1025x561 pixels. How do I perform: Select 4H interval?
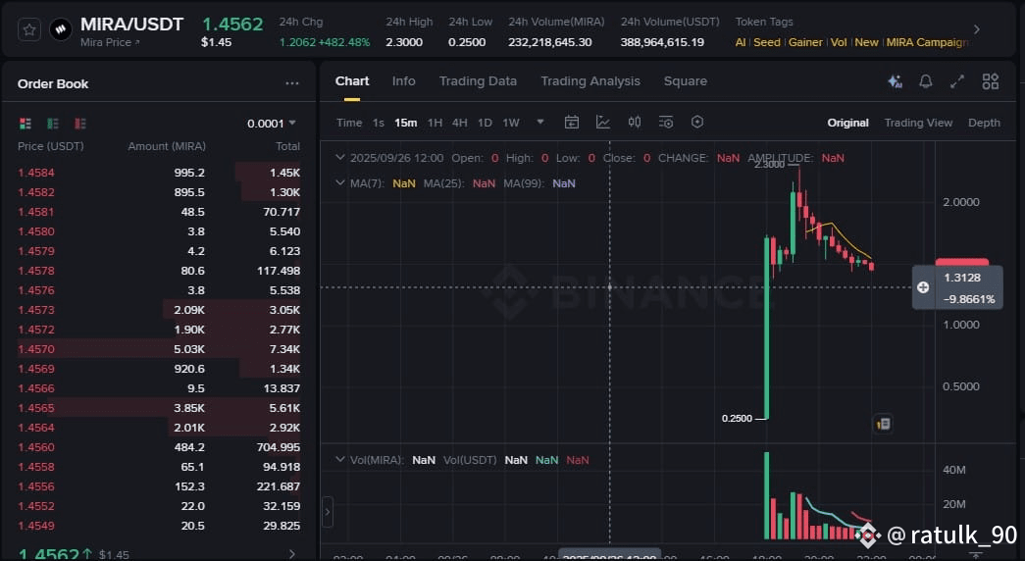point(460,123)
